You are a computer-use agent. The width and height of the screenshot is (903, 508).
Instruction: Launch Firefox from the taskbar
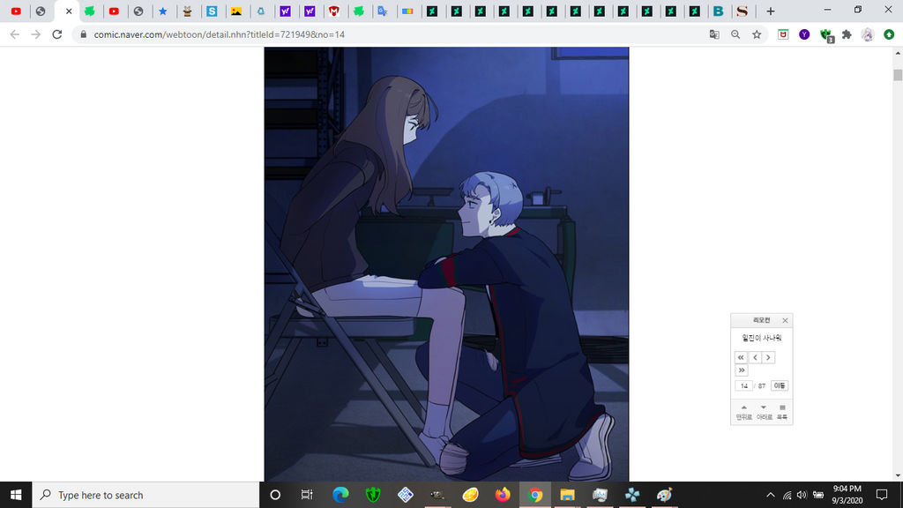point(502,495)
